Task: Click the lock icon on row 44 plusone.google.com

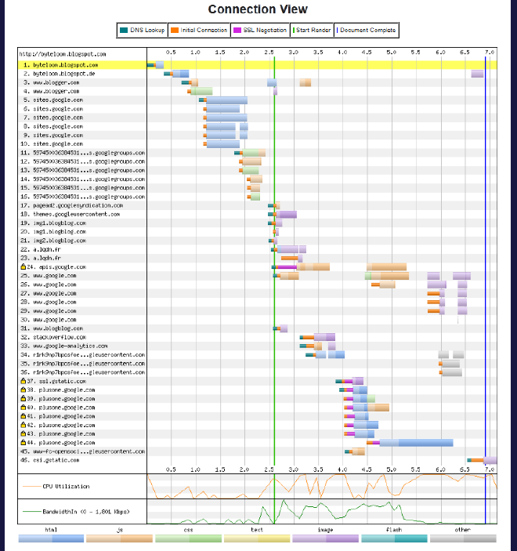Action: (x=23, y=442)
